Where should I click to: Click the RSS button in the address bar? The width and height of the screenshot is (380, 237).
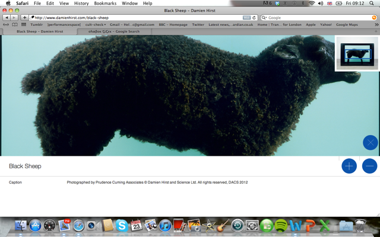click(246, 18)
